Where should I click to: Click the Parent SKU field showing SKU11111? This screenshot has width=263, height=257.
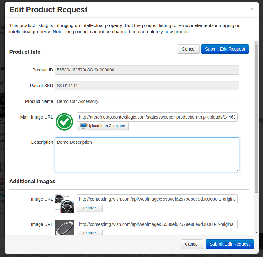point(147,86)
